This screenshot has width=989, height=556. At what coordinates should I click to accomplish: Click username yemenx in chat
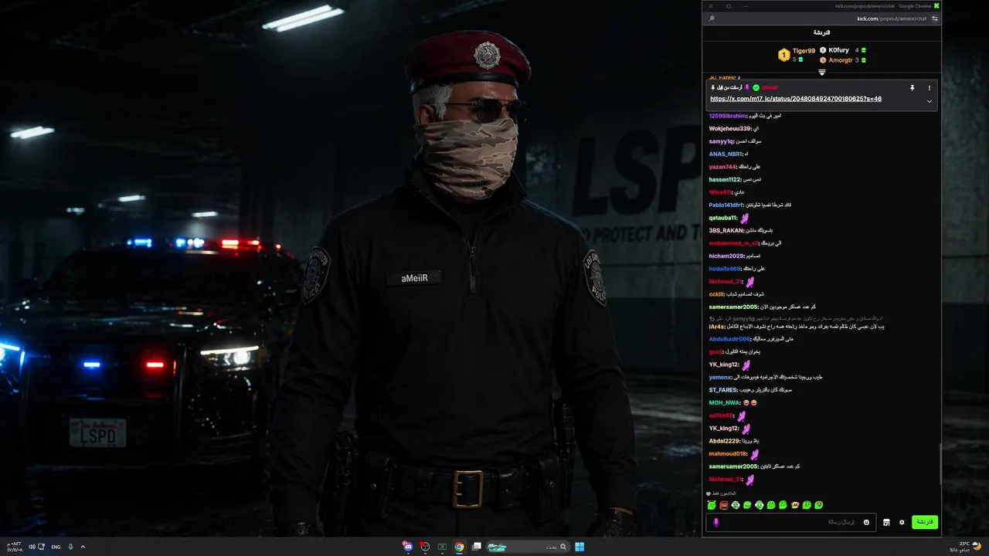[x=720, y=377]
